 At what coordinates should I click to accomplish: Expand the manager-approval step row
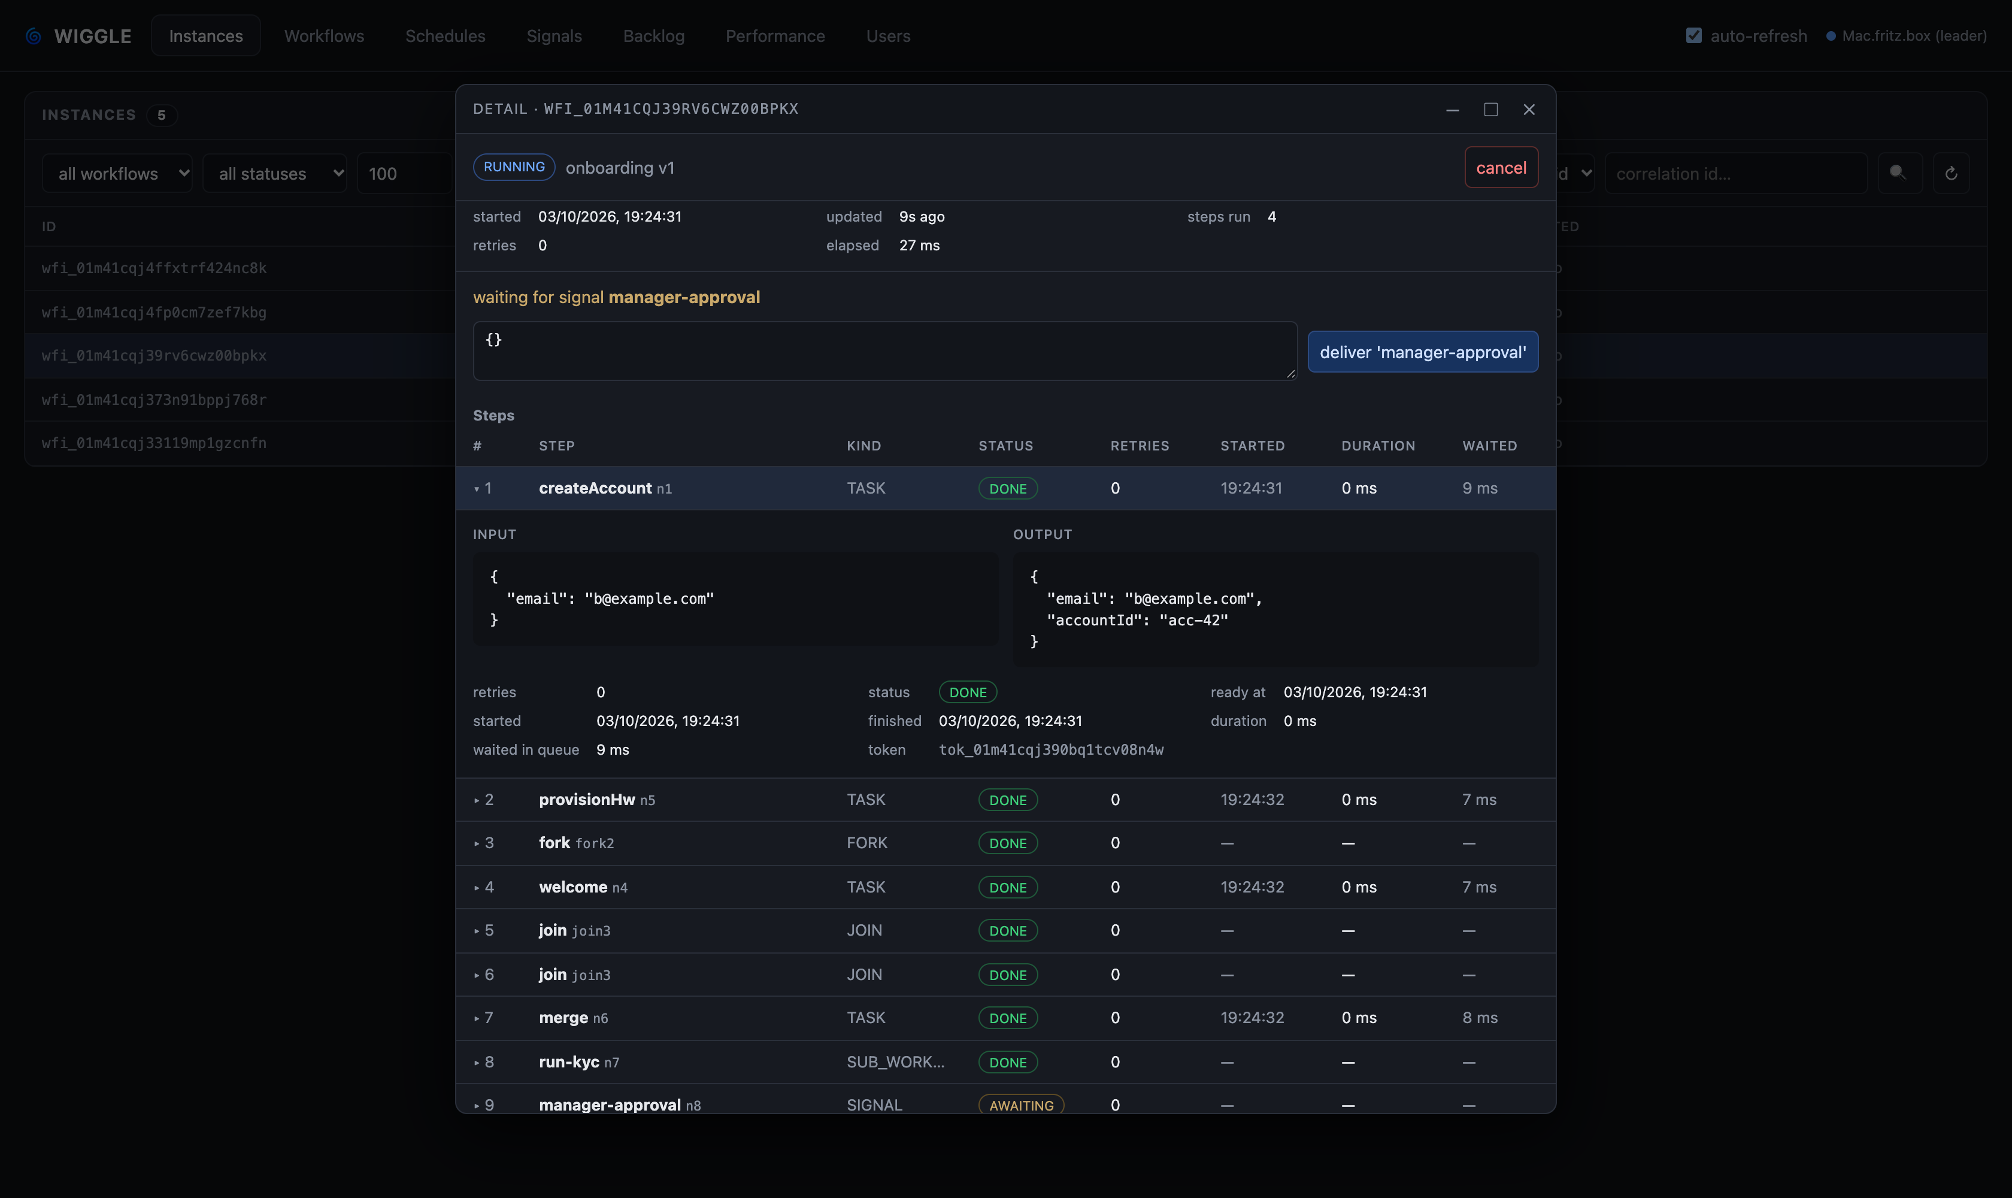click(1005, 1100)
